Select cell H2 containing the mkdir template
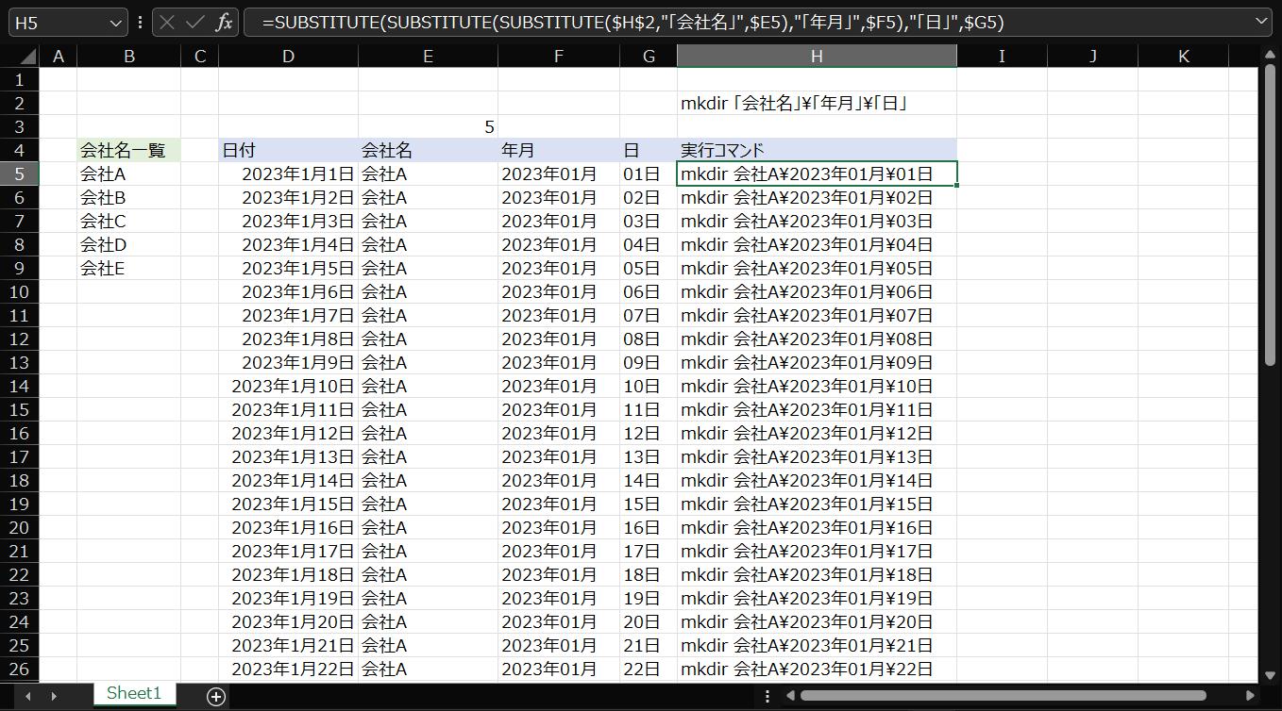 pos(817,103)
